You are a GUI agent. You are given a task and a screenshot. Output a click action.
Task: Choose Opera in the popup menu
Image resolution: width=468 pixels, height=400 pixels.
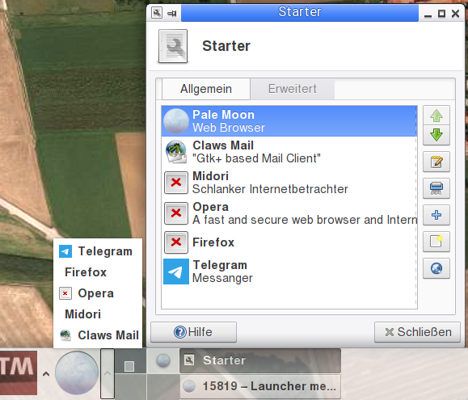[x=98, y=293]
